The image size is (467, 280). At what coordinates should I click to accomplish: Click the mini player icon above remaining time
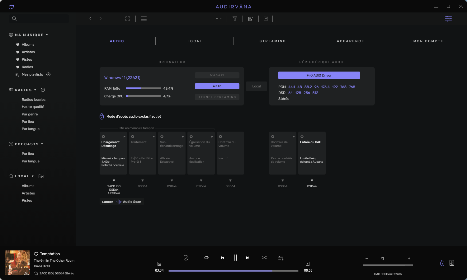308,264
